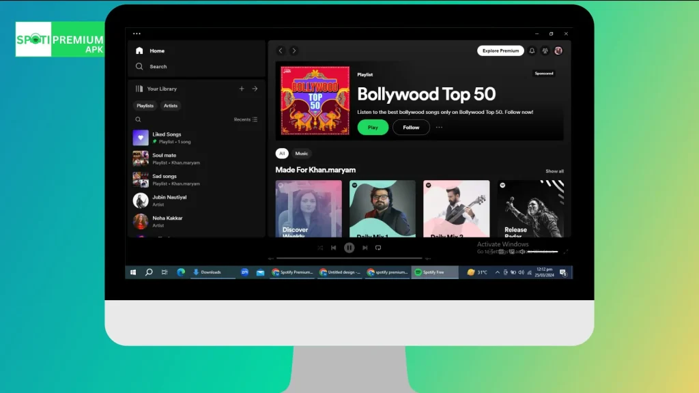
Task: Open the Mail app from the taskbar
Action: click(x=260, y=272)
